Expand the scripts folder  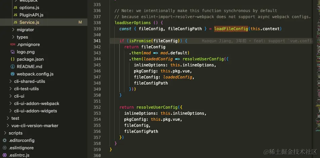coord(15,133)
